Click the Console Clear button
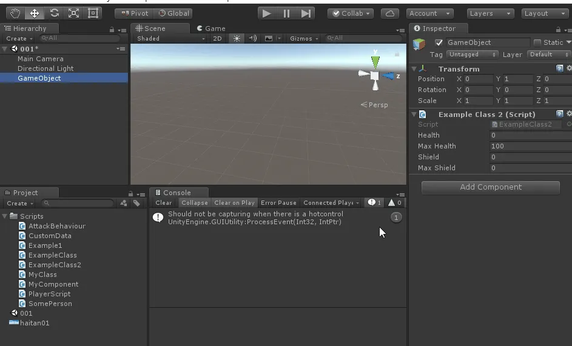 (x=163, y=203)
